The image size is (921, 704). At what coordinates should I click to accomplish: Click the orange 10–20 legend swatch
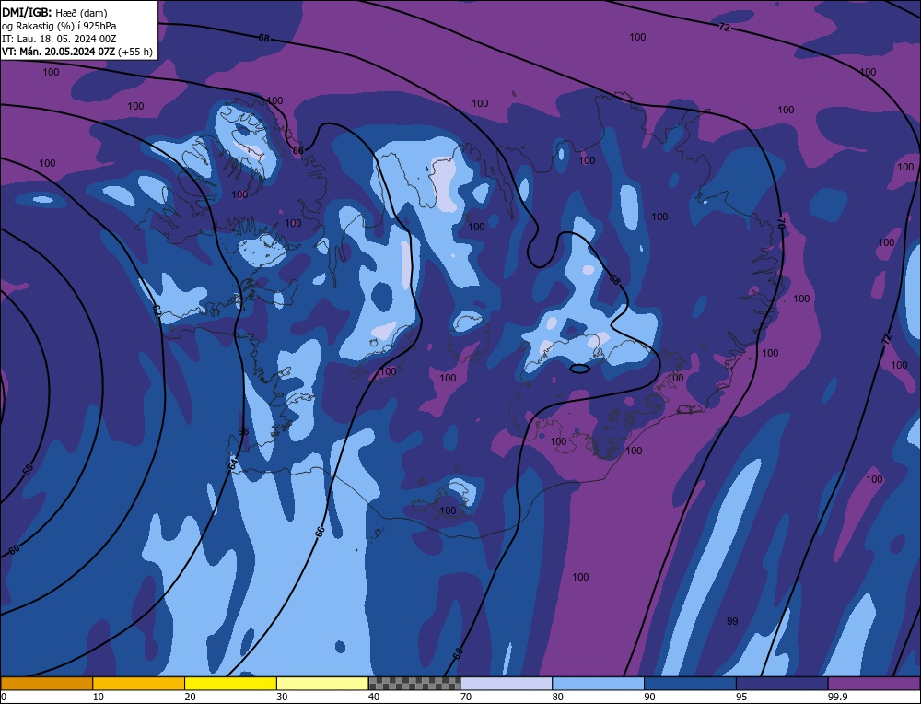pos(139,684)
